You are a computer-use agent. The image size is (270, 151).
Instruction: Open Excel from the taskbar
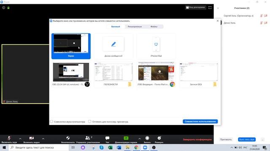coord(110,147)
